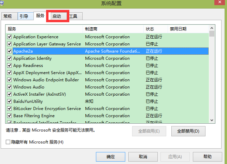Click the 确定 button
Image resolution: width=227 pixels, height=164 pixels.
pyautogui.click(x=111, y=157)
